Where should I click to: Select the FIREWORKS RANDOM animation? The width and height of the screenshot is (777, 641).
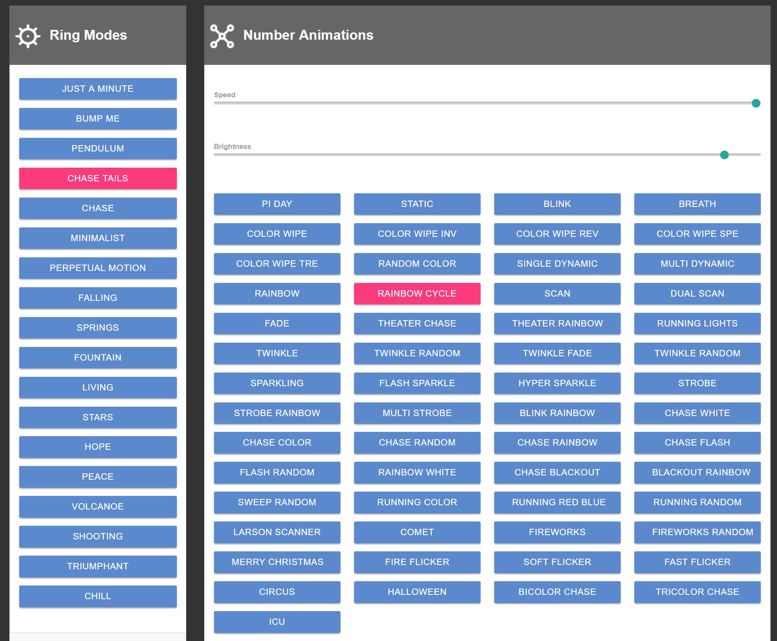697,532
